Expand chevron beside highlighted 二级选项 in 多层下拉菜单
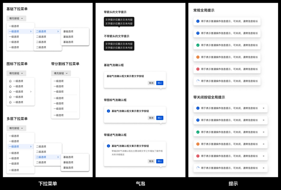281x190 pixels. pyautogui.click(x=58, y=157)
